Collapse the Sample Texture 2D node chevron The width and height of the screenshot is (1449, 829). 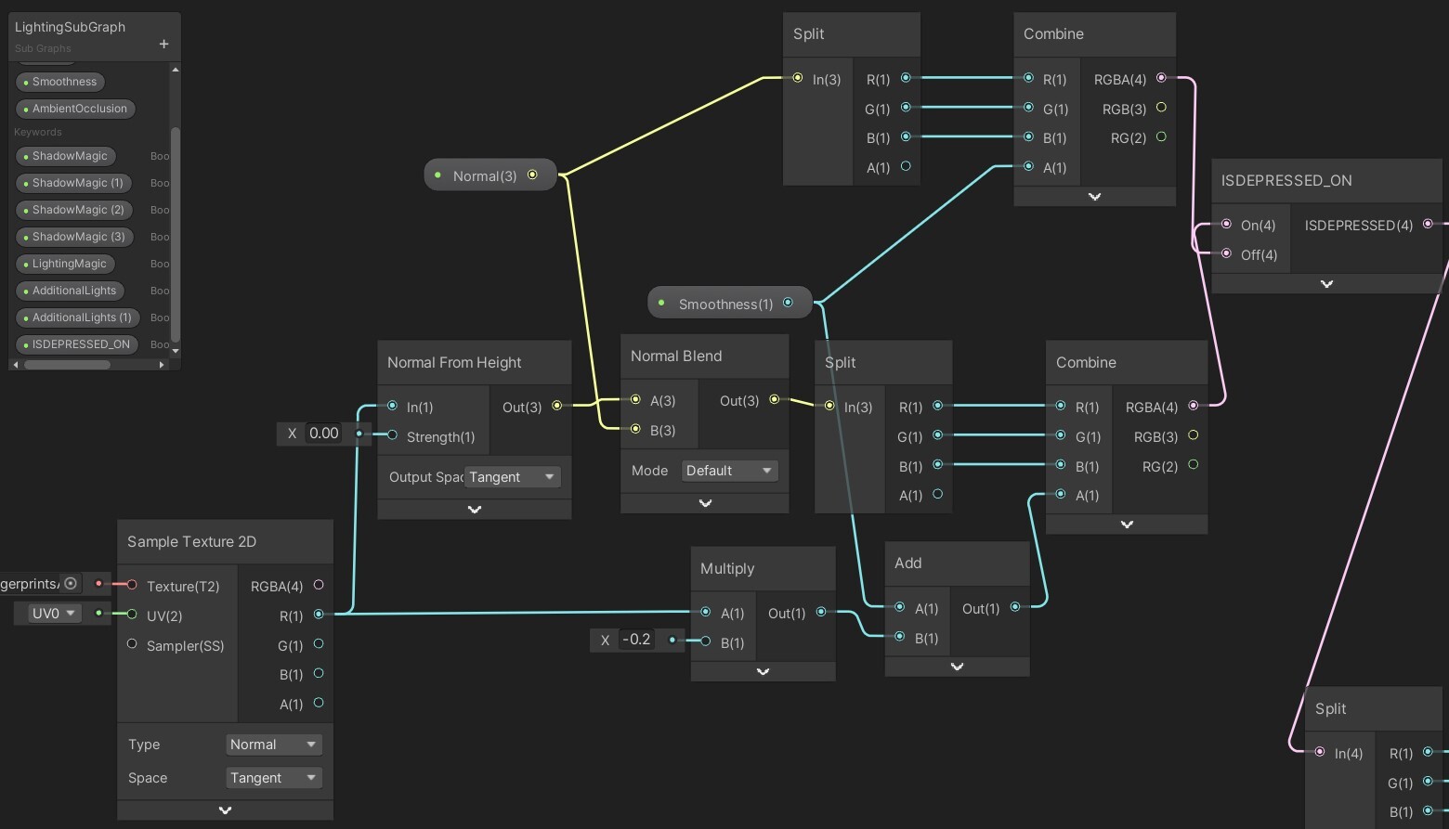click(x=225, y=810)
